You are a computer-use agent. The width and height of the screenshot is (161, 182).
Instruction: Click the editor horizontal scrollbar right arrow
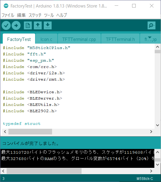tap(151, 132)
